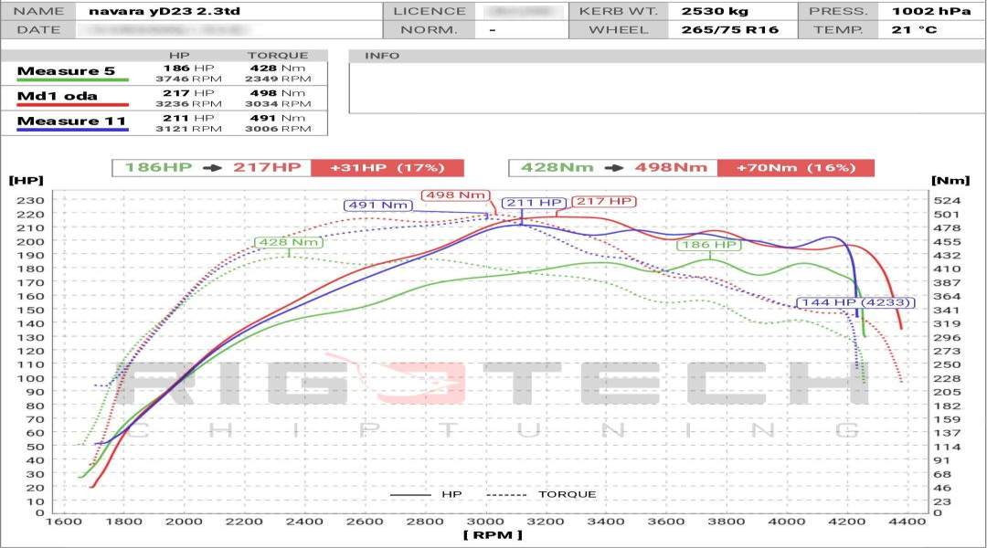Click the +70Nm (16%) torque gain badge
This screenshot has height=548, width=987.
coord(791,168)
